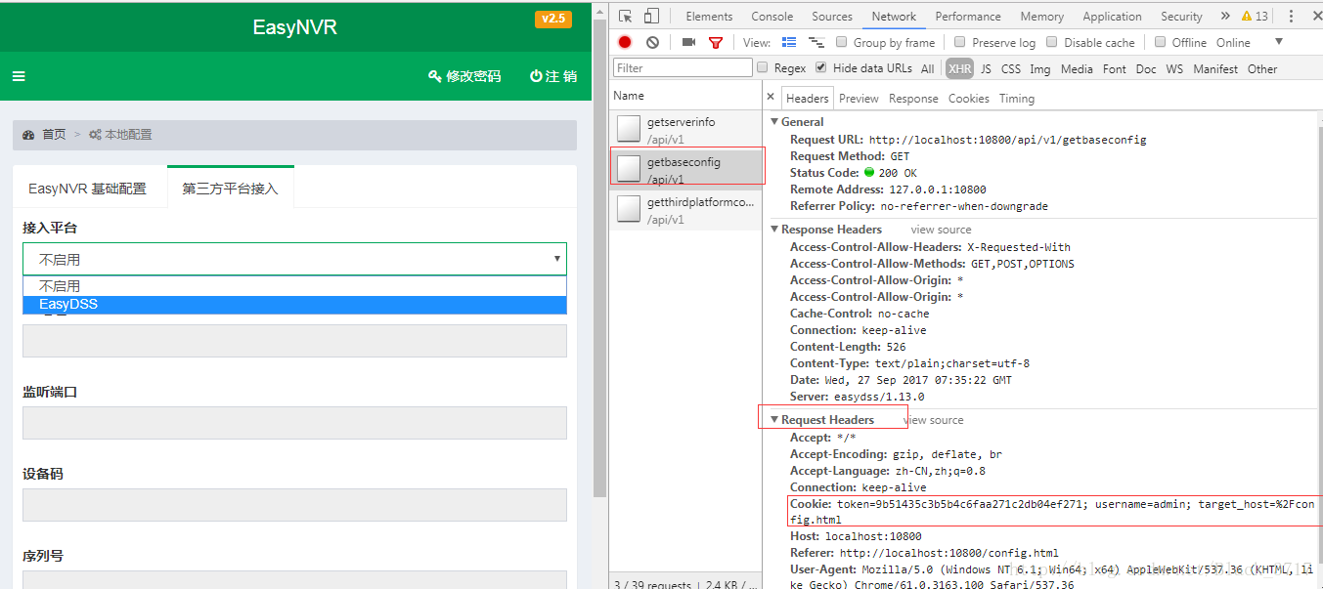Filter requests by CSS type
This screenshot has height=589, width=1323.
pyautogui.click(x=1011, y=68)
